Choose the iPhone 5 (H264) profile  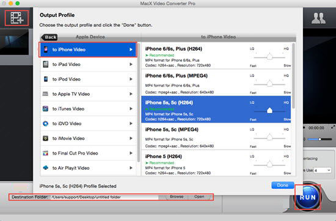216,163
